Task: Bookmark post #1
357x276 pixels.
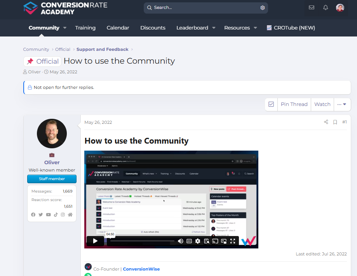Action: 335,122
